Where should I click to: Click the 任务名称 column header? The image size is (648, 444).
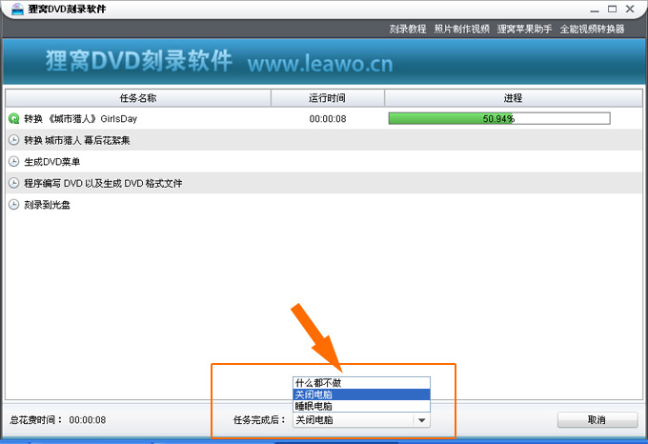138,98
